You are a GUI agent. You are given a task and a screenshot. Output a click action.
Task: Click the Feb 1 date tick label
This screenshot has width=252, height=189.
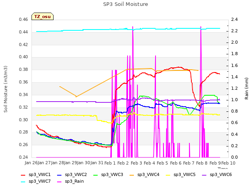pos(110,163)
